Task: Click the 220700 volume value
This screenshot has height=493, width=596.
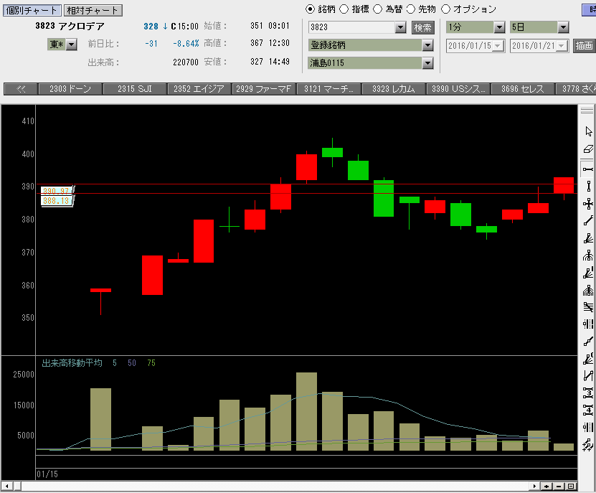Action: (186, 62)
